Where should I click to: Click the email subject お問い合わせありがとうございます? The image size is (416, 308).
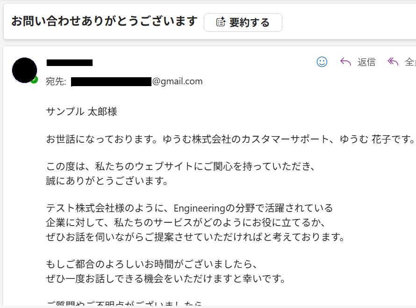tap(104, 21)
